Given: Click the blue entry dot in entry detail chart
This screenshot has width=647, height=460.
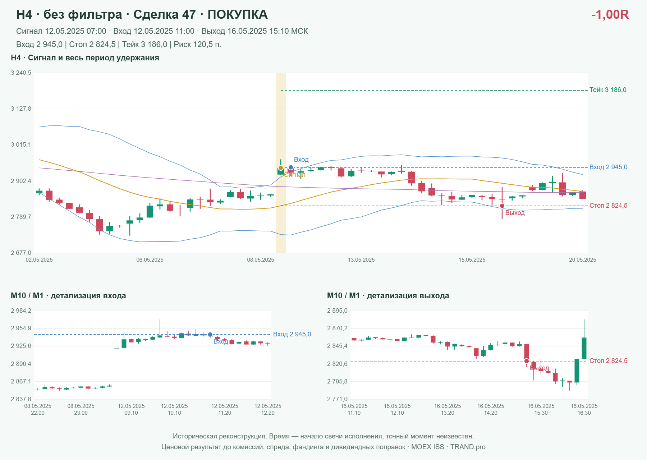Looking at the screenshot, I should 210,335.
